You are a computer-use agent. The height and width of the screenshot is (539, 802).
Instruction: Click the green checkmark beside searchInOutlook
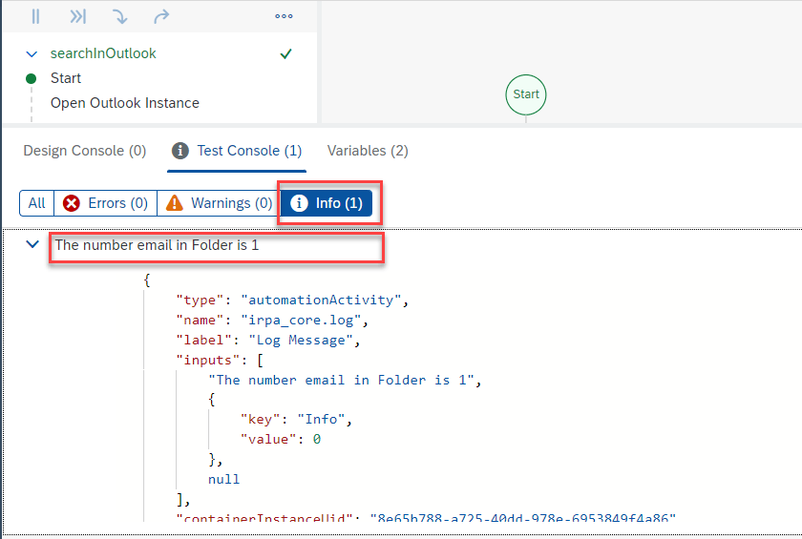[285, 53]
